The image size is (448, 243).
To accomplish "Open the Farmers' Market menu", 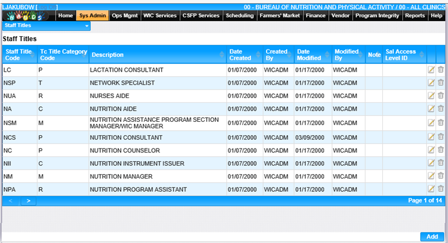I will tap(280, 16).
